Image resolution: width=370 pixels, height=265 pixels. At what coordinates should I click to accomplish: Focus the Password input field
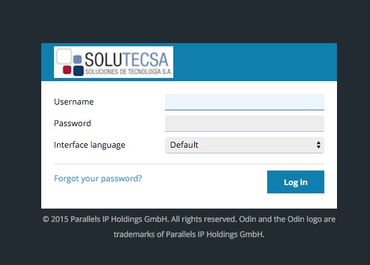244,123
